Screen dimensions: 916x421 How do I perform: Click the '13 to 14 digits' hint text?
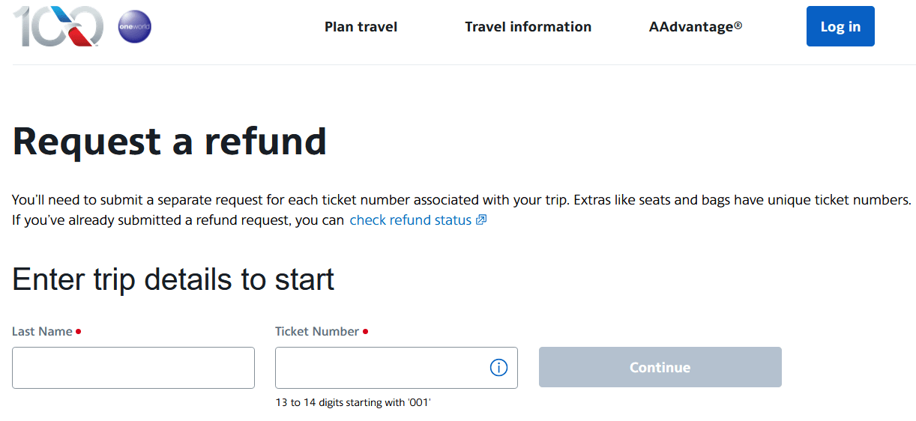pos(353,403)
